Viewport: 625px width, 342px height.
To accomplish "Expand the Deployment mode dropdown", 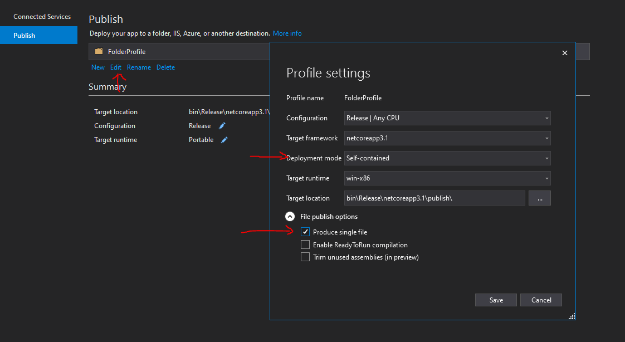I will point(447,158).
